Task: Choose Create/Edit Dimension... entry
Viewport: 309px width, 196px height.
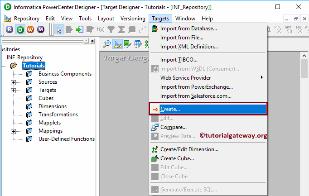Action: pyautogui.click(x=208, y=149)
